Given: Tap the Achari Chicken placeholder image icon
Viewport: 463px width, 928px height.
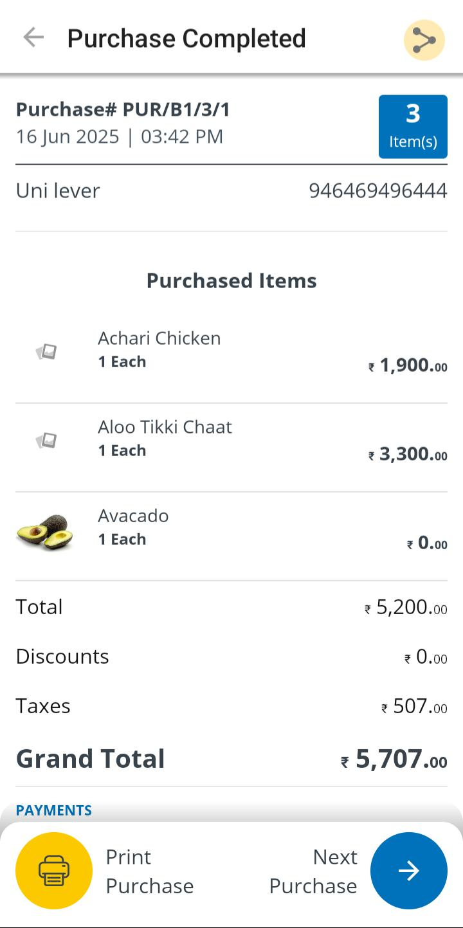Looking at the screenshot, I should 46,351.
